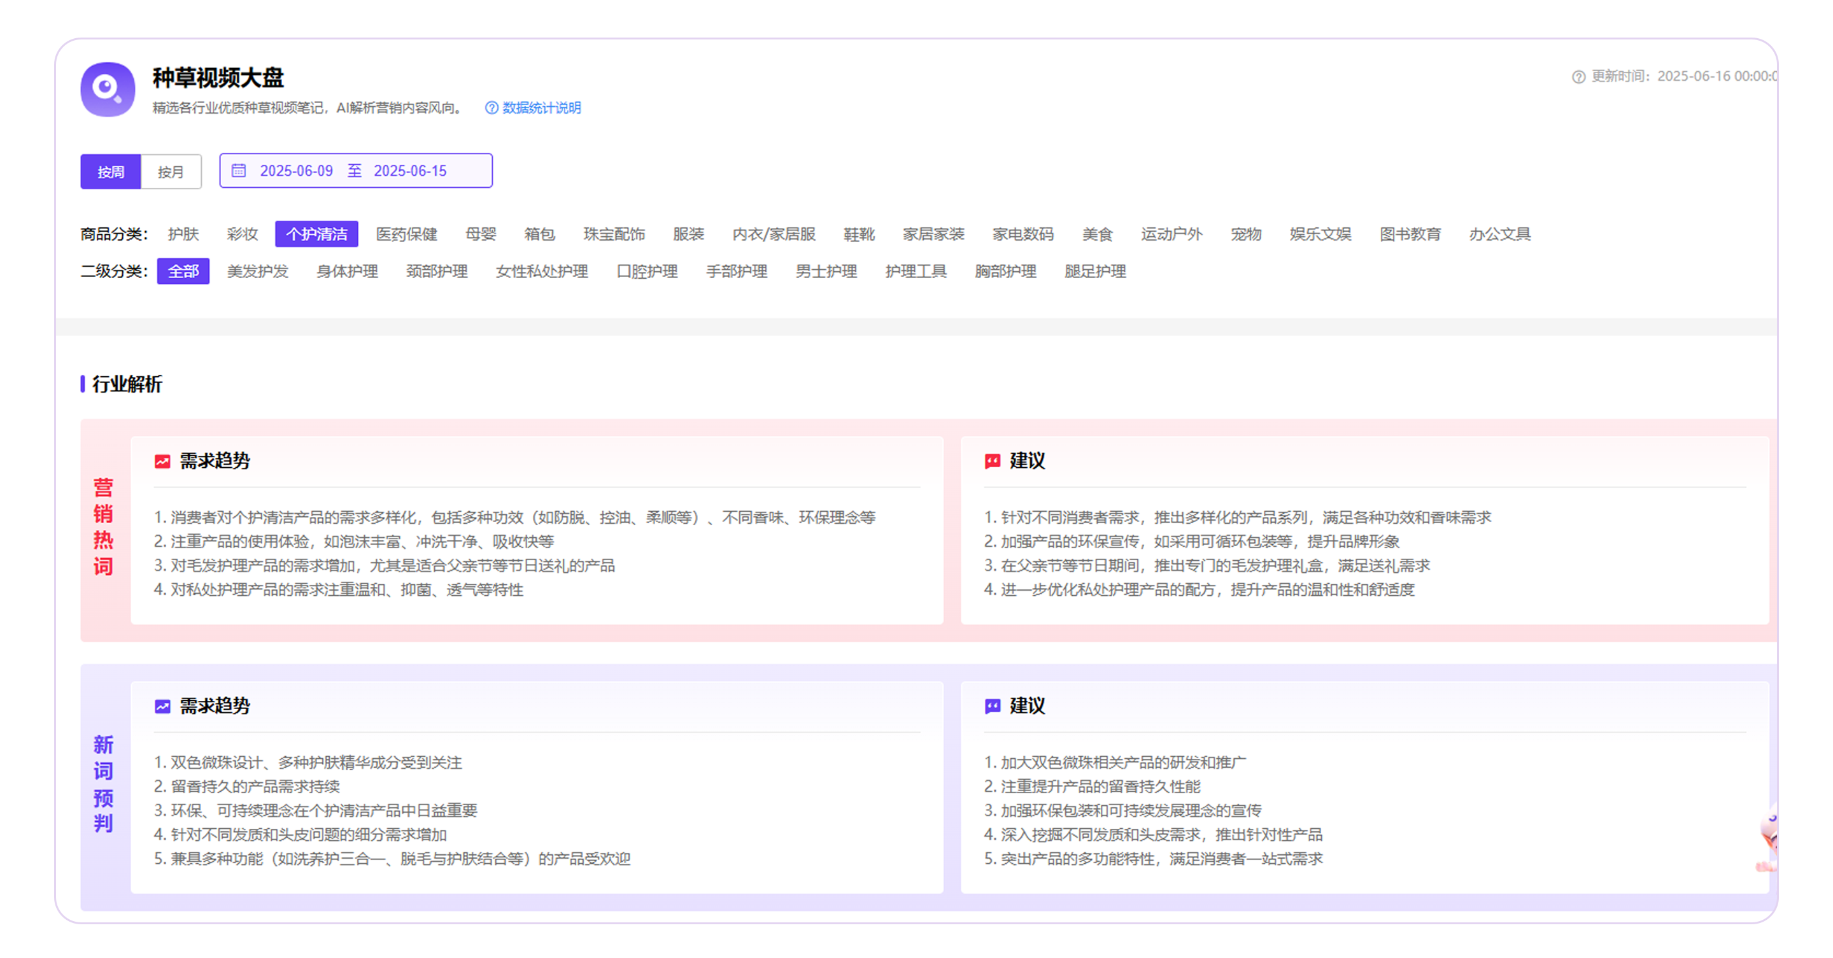Choose the 家电数码 category

(1023, 235)
